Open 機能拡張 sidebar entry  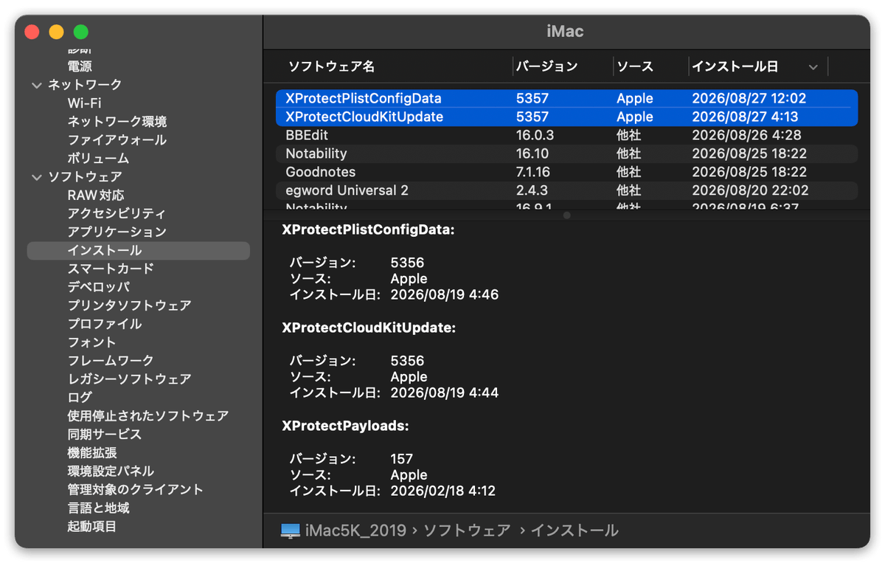pyautogui.click(x=92, y=453)
